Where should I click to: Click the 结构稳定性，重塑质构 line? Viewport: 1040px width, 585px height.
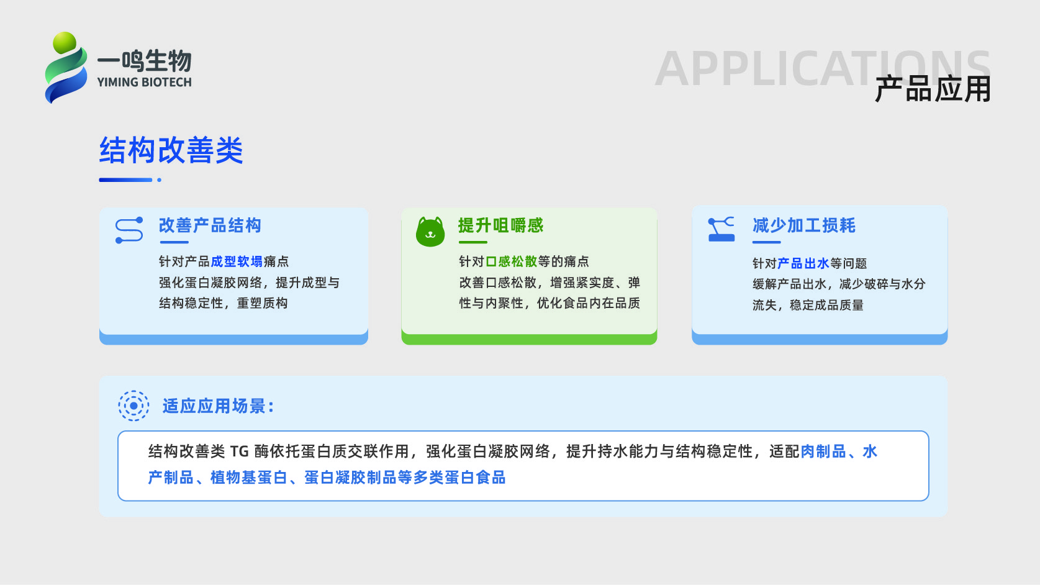point(223,303)
